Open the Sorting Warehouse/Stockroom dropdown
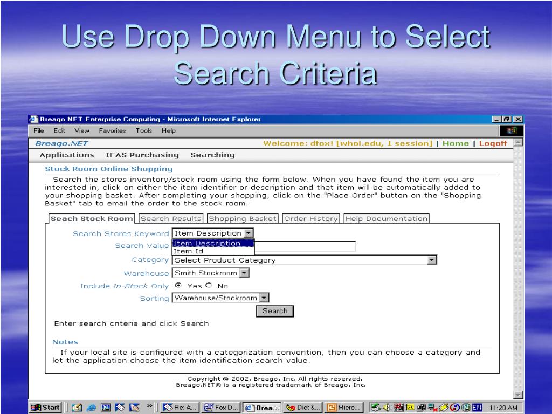The image size is (552, 414). coord(264,298)
